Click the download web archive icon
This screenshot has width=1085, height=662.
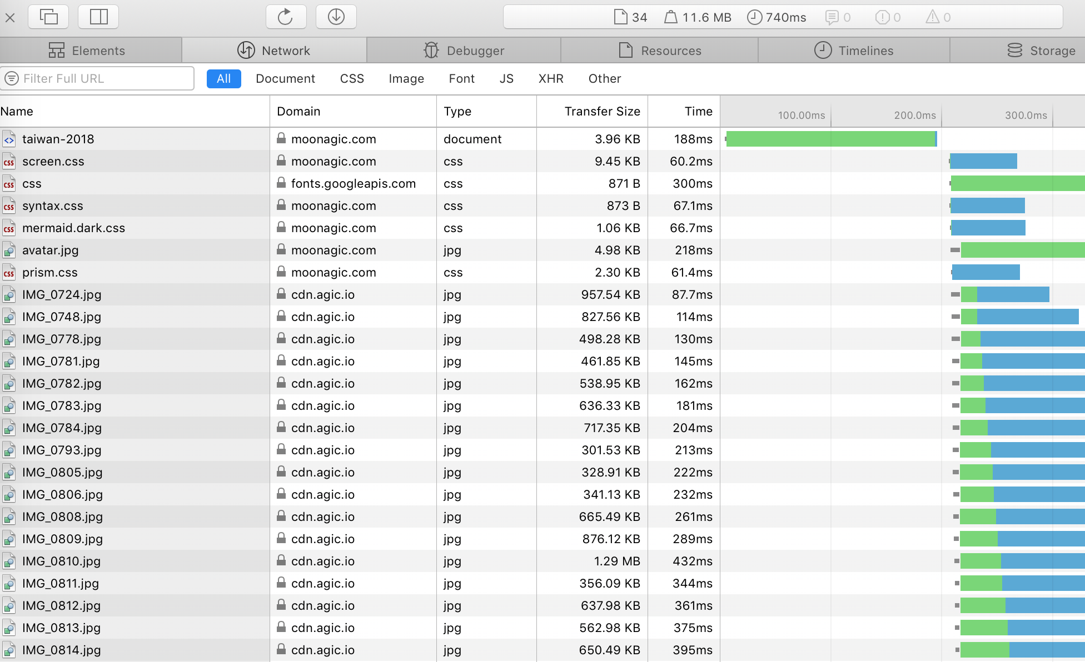pos(336,17)
